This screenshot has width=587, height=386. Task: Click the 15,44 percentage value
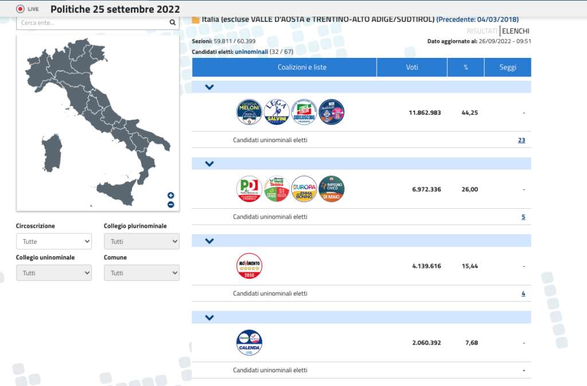click(x=469, y=266)
